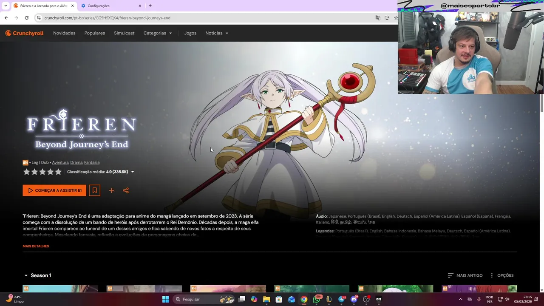Screen dimensions: 544x306
Task: Share the Frieren series
Action: coord(126,190)
